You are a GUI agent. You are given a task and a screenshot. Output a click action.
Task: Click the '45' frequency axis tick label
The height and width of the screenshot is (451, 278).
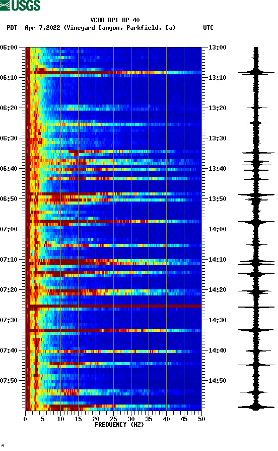(x=184, y=419)
